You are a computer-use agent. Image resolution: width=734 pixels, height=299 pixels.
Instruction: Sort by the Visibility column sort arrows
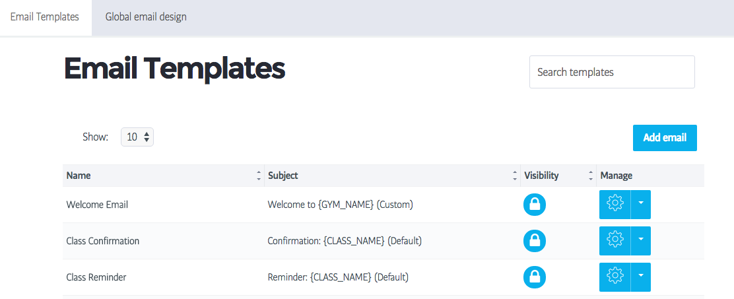coord(591,176)
